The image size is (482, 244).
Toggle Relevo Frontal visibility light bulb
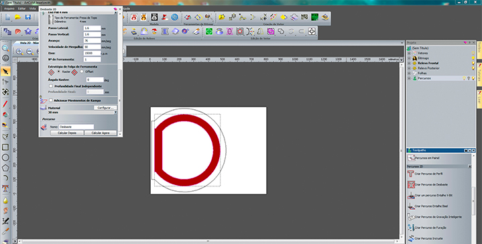473,63
